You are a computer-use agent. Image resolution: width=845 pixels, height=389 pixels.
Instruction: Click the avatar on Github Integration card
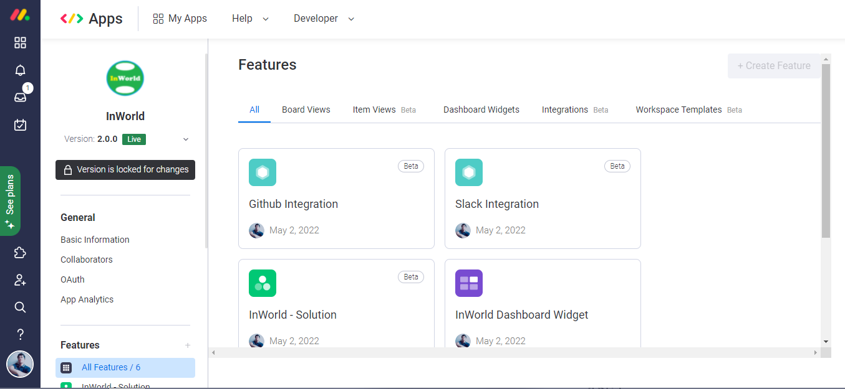[x=256, y=230]
